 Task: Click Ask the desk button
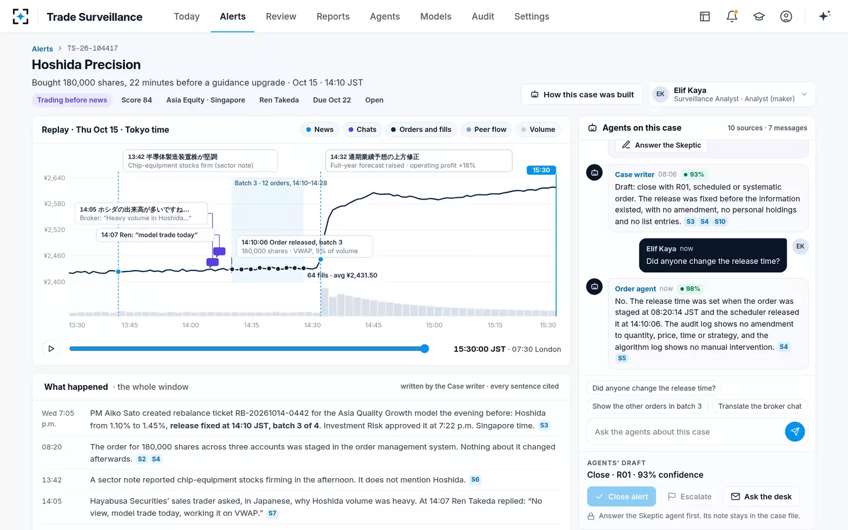coord(761,496)
